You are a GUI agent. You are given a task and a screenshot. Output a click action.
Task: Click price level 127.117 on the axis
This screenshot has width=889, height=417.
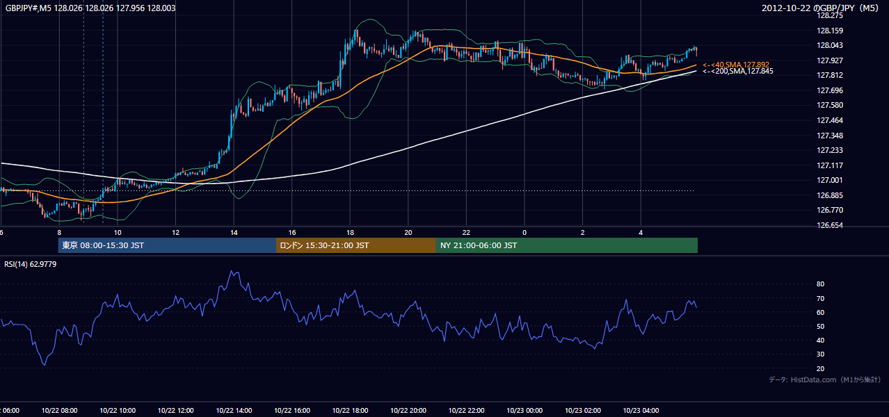pyautogui.click(x=831, y=165)
